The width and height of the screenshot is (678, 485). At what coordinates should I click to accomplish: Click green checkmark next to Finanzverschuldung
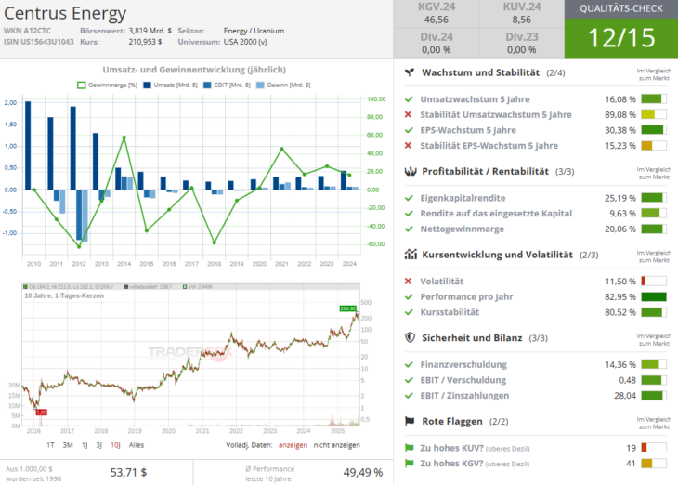click(409, 365)
